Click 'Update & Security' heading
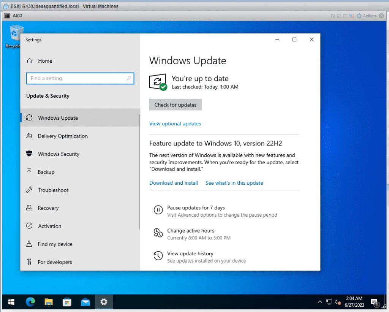 tap(48, 96)
